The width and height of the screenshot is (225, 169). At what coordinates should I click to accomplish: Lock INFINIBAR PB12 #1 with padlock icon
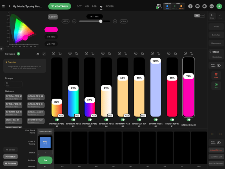click(60, 54)
